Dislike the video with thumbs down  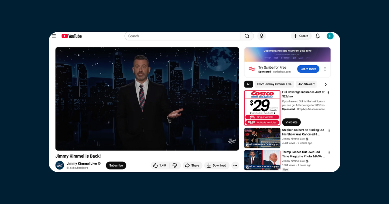coord(175,165)
